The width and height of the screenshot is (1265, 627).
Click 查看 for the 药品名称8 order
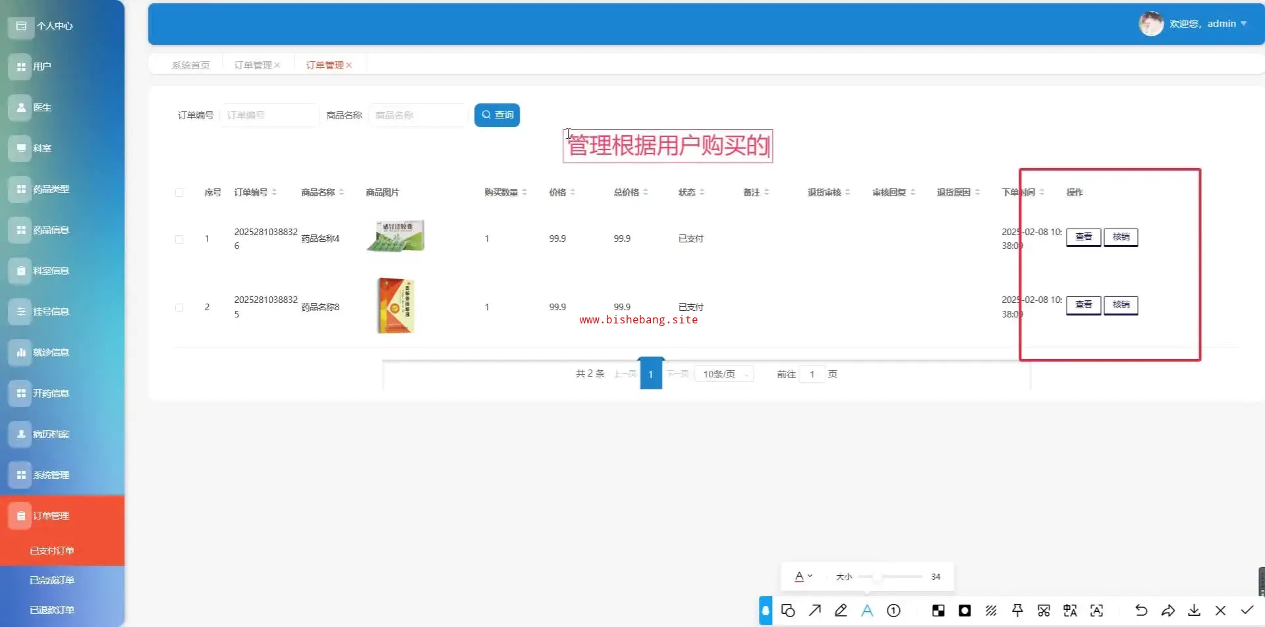(1083, 305)
